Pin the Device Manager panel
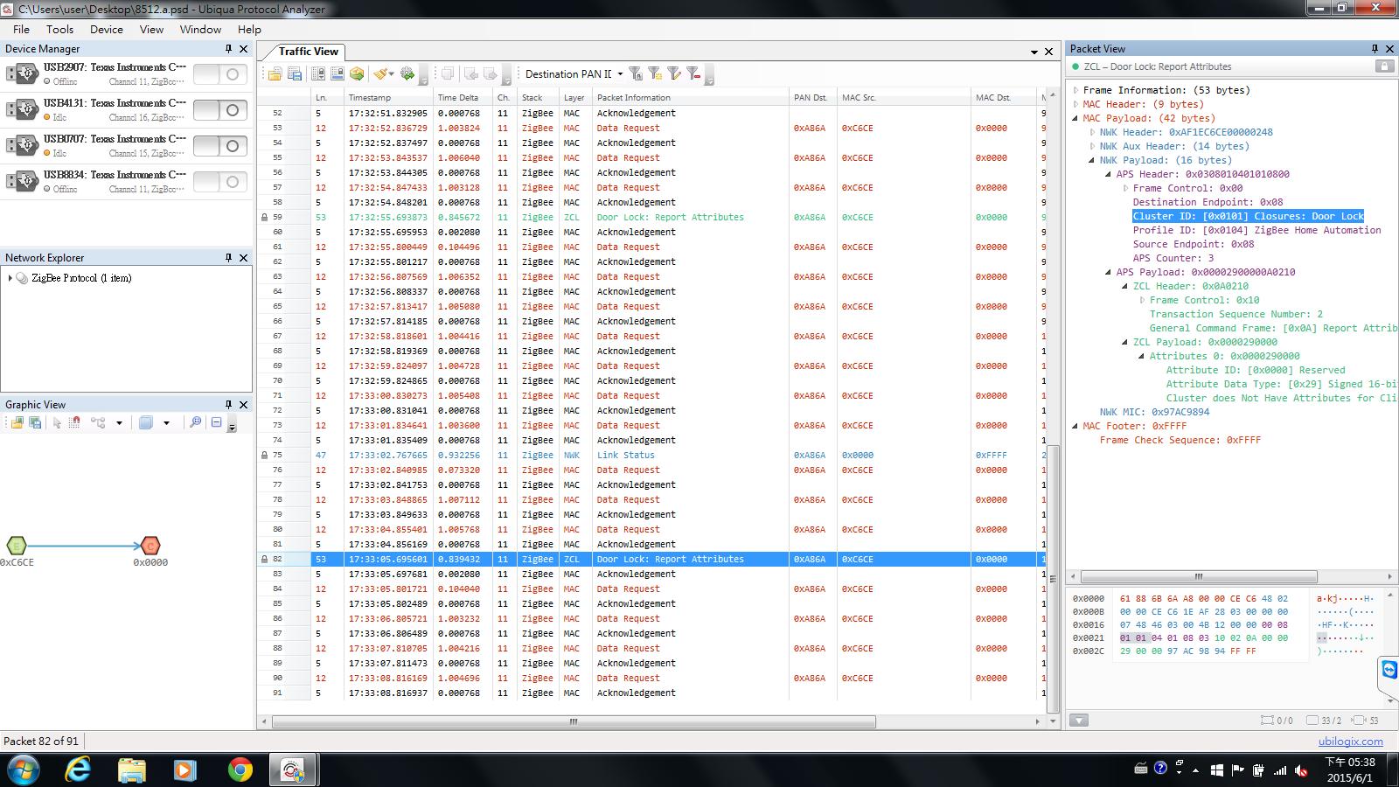The width and height of the screenshot is (1399, 787). point(229,49)
